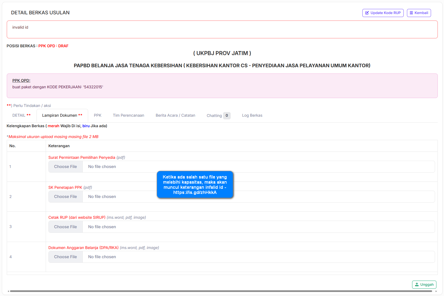Click the Kembali list icon
Viewport: 444px width, 296px height.
point(411,13)
